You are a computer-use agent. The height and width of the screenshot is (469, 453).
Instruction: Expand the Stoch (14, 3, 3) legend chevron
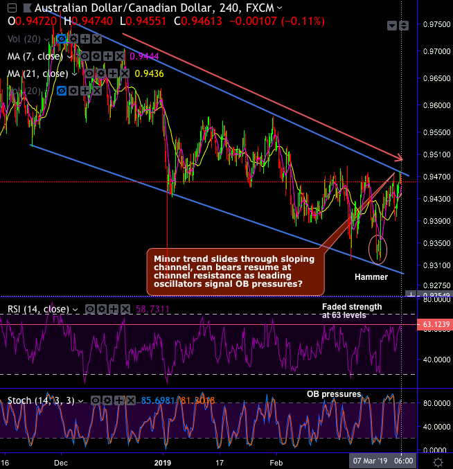pos(81,401)
